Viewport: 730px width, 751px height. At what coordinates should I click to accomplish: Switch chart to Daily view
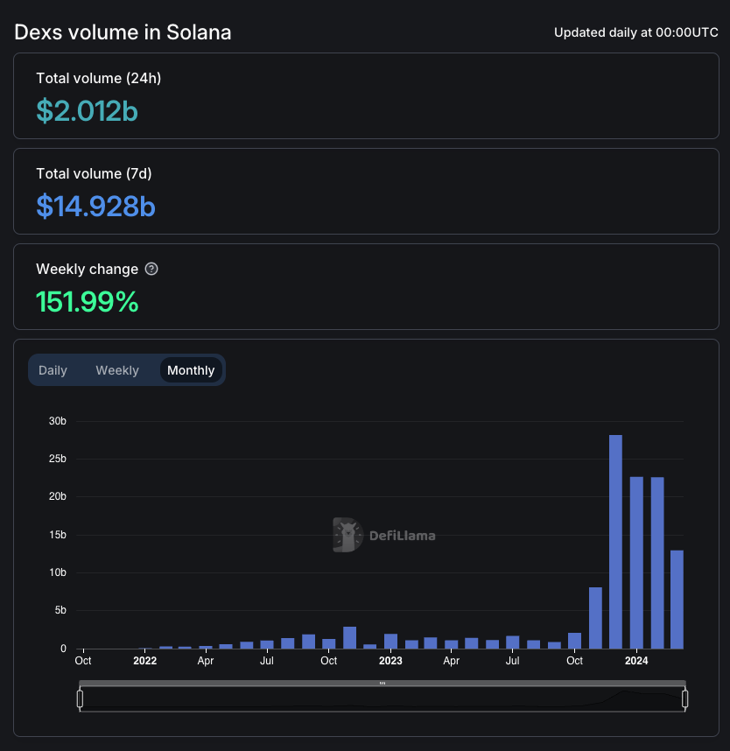point(53,370)
